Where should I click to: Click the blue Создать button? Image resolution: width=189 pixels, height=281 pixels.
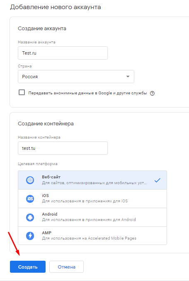(28, 267)
